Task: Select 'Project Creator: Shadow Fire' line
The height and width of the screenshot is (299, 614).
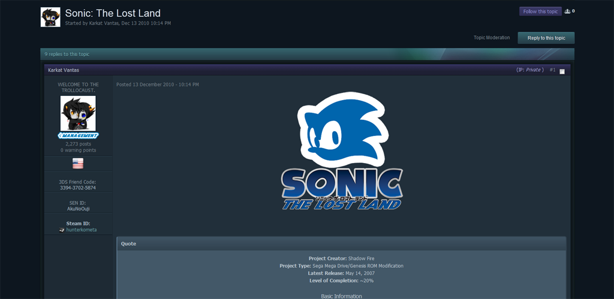Action: [x=341, y=259]
